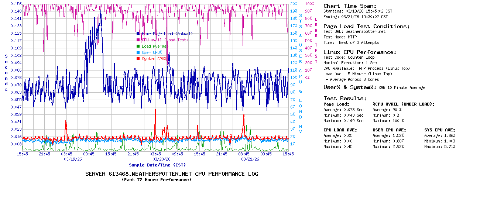
Task: Click the light blue User CPU% legend swatch
Action: (138, 52)
